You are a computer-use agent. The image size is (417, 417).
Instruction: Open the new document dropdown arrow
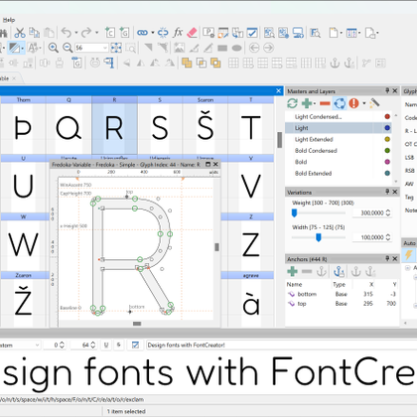click(x=341, y=33)
